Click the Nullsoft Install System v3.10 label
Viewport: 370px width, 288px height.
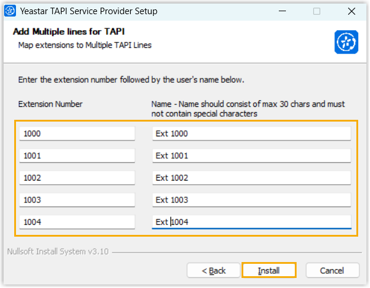tap(57, 251)
